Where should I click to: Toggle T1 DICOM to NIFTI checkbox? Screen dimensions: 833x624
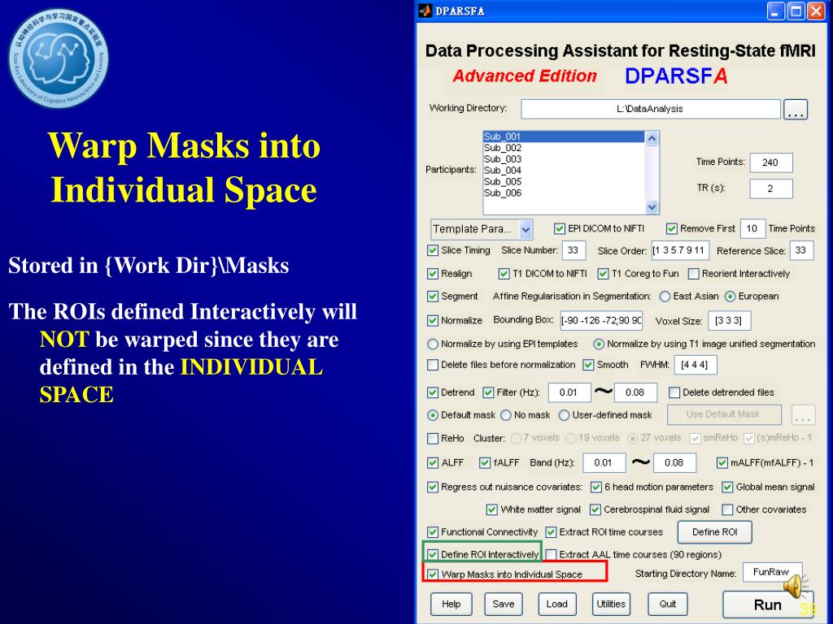coord(504,274)
